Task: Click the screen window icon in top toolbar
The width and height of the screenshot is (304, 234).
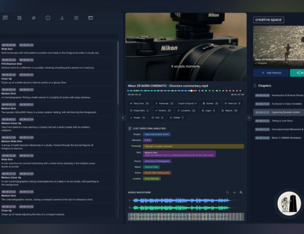Action: click(91, 18)
